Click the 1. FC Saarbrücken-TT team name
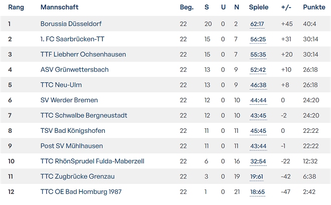 coord(72,39)
